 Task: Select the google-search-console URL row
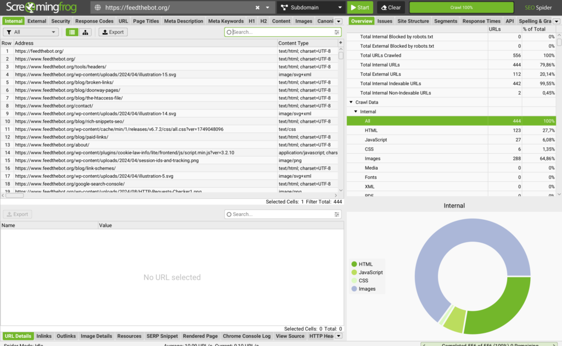pyautogui.click(x=169, y=184)
